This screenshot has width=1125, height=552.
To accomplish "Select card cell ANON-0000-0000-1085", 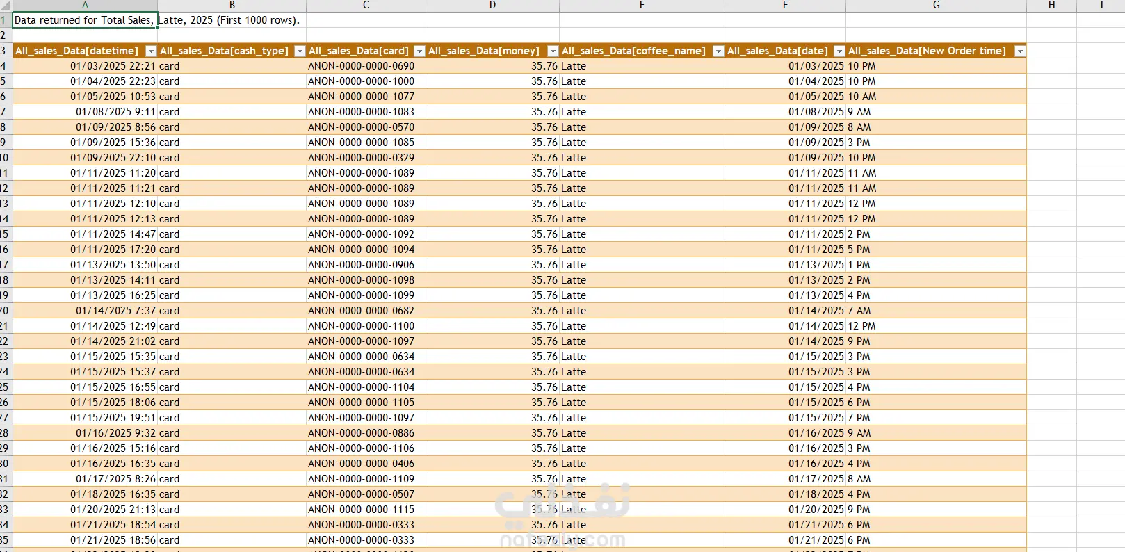I will click(x=366, y=143).
